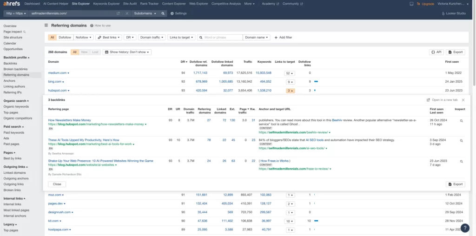Open the help chat bubble
This screenshot has height=236, width=476.
tap(465, 228)
